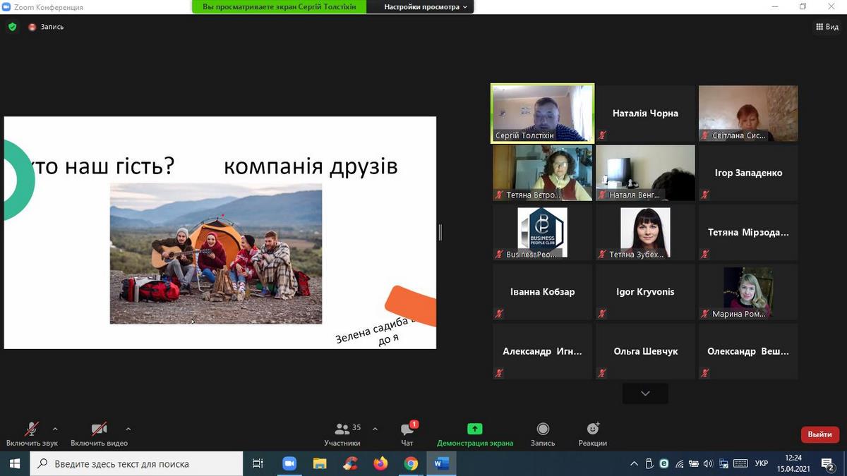
Task: Click the green encryption shield icon
Action: coord(12,27)
